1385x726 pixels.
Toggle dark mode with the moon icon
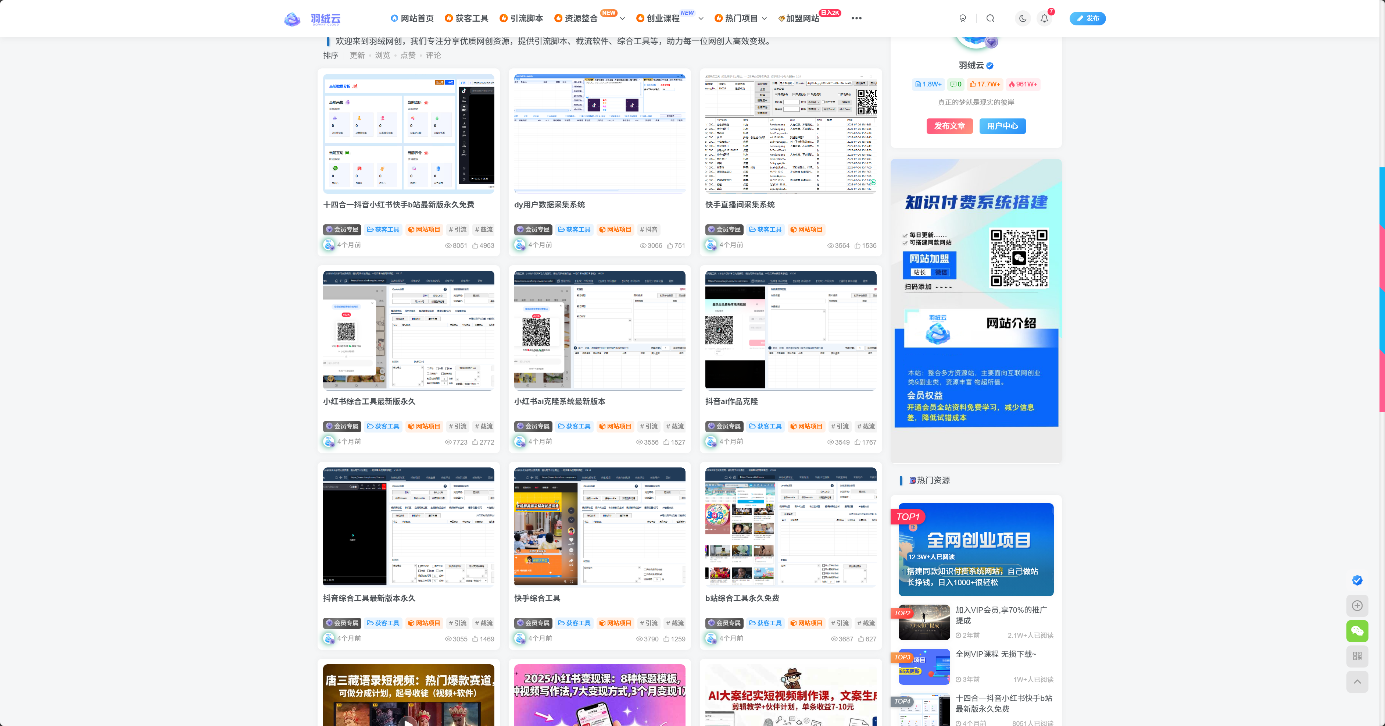[1023, 18]
